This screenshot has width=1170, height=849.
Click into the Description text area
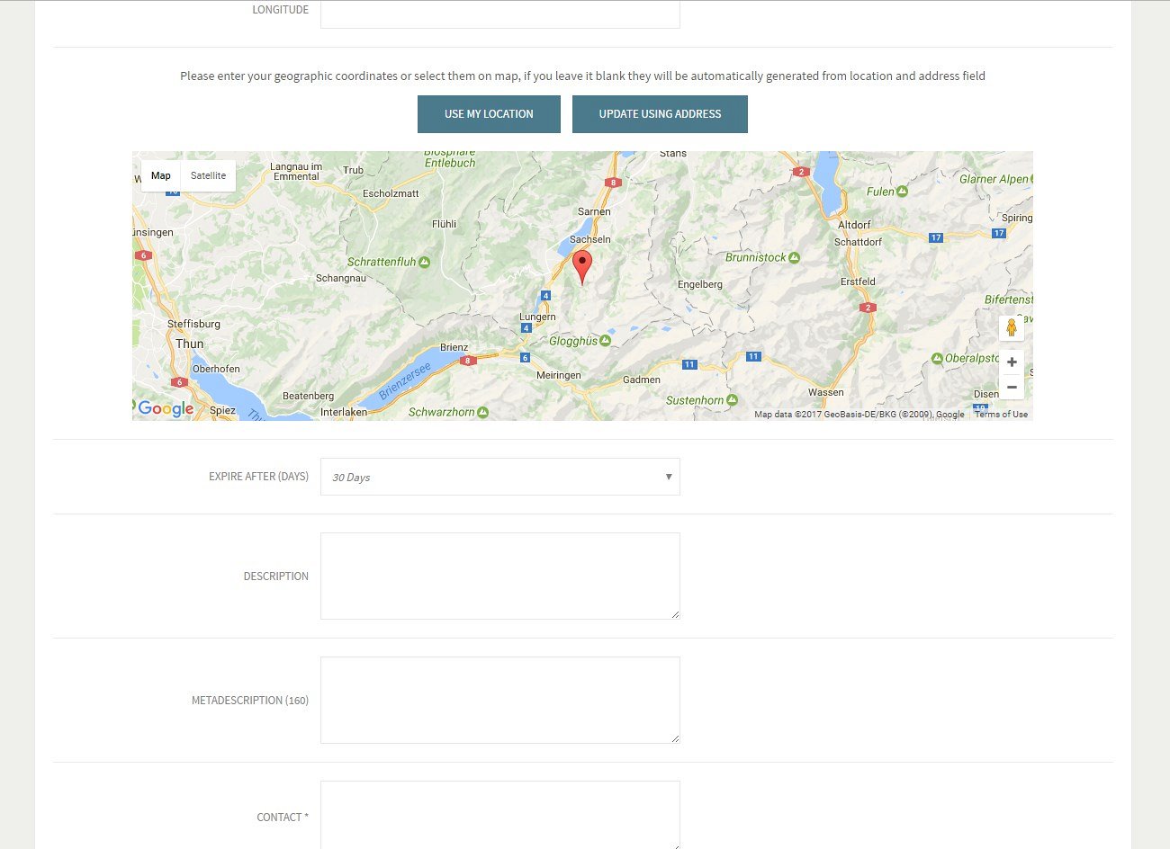(x=499, y=576)
